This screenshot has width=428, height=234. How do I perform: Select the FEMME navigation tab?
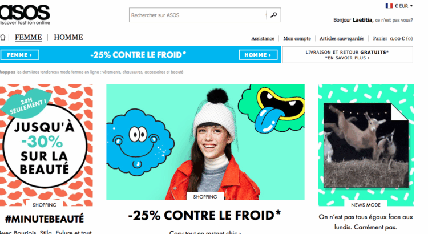click(x=28, y=37)
